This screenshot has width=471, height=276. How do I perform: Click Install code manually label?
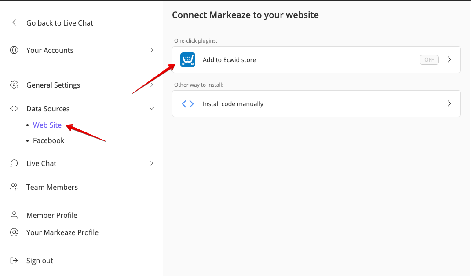point(233,104)
